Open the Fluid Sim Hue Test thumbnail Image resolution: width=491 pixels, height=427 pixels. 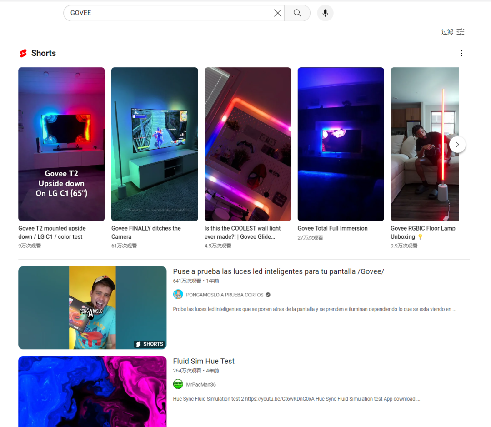92,391
